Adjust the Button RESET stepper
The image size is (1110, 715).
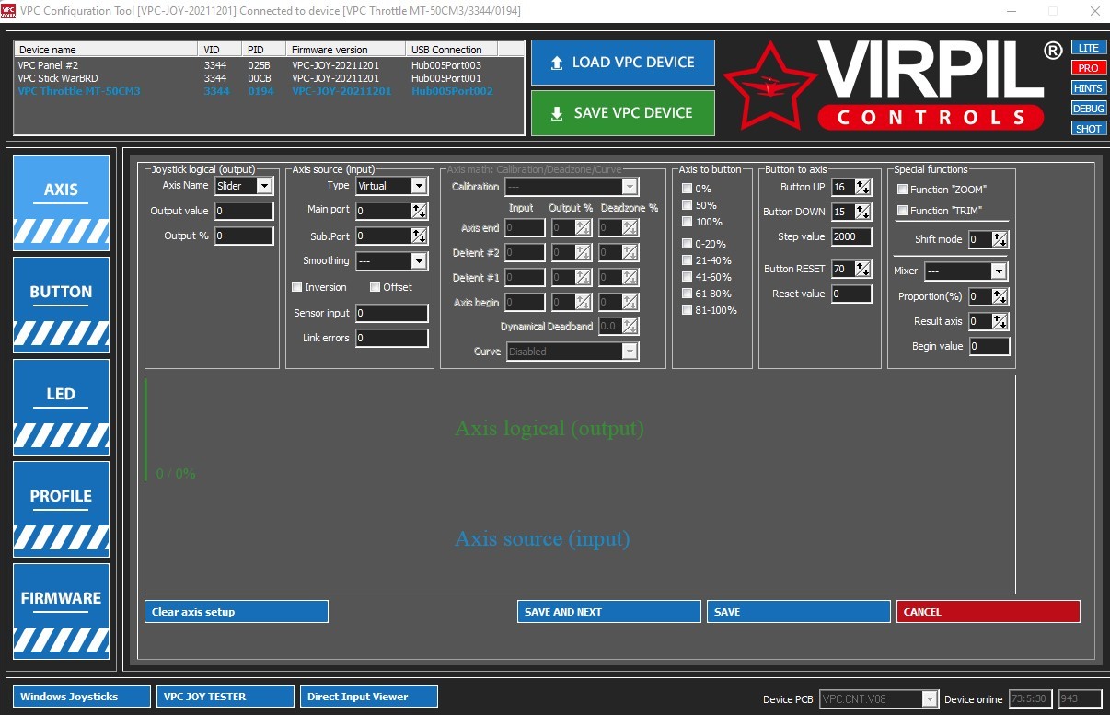[x=862, y=269]
